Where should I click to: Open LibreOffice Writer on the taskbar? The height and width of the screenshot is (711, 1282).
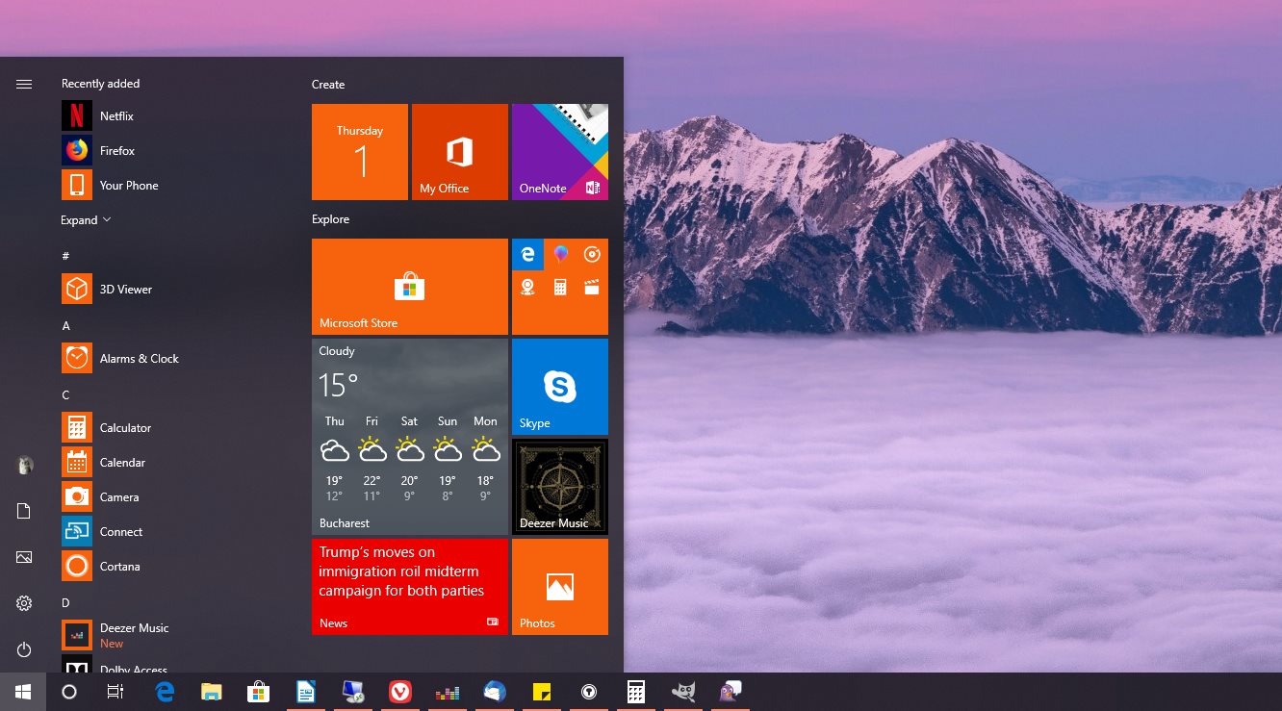pyautogui.click(x=305, y=692)
